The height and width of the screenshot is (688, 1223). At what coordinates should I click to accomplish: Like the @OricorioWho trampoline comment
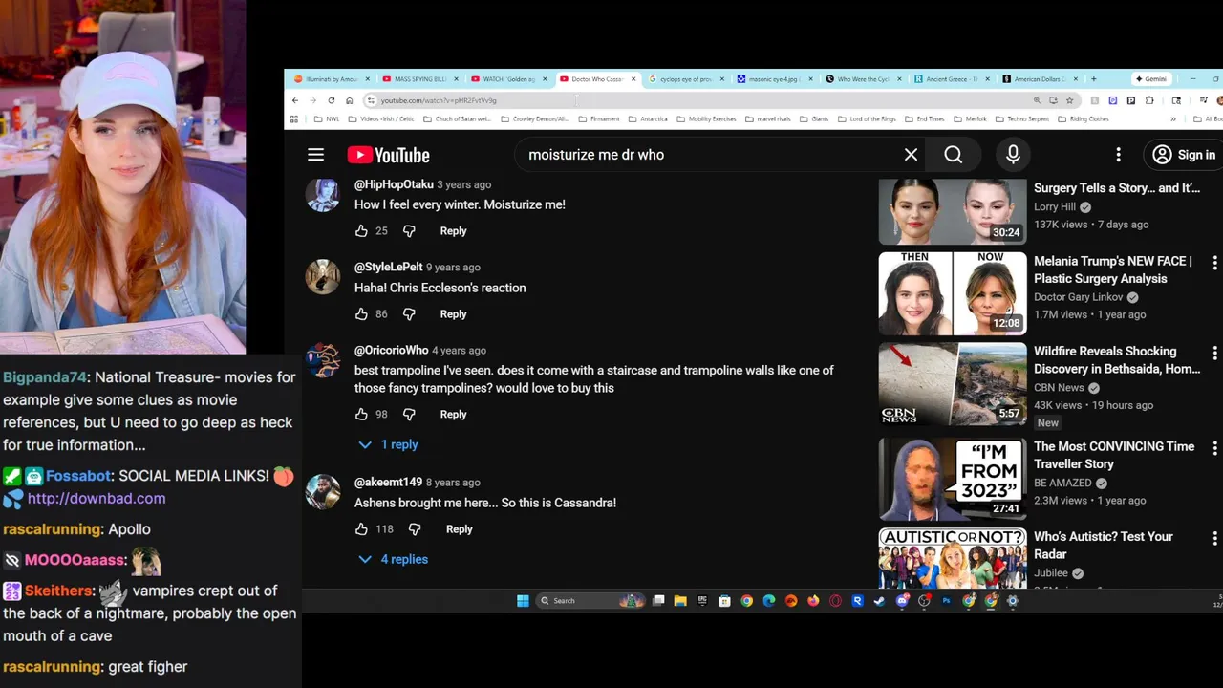pos(361,415)
